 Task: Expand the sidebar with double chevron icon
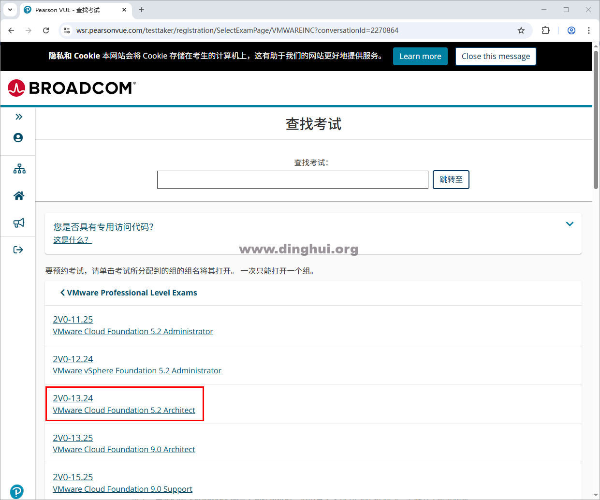click(19, 117)
